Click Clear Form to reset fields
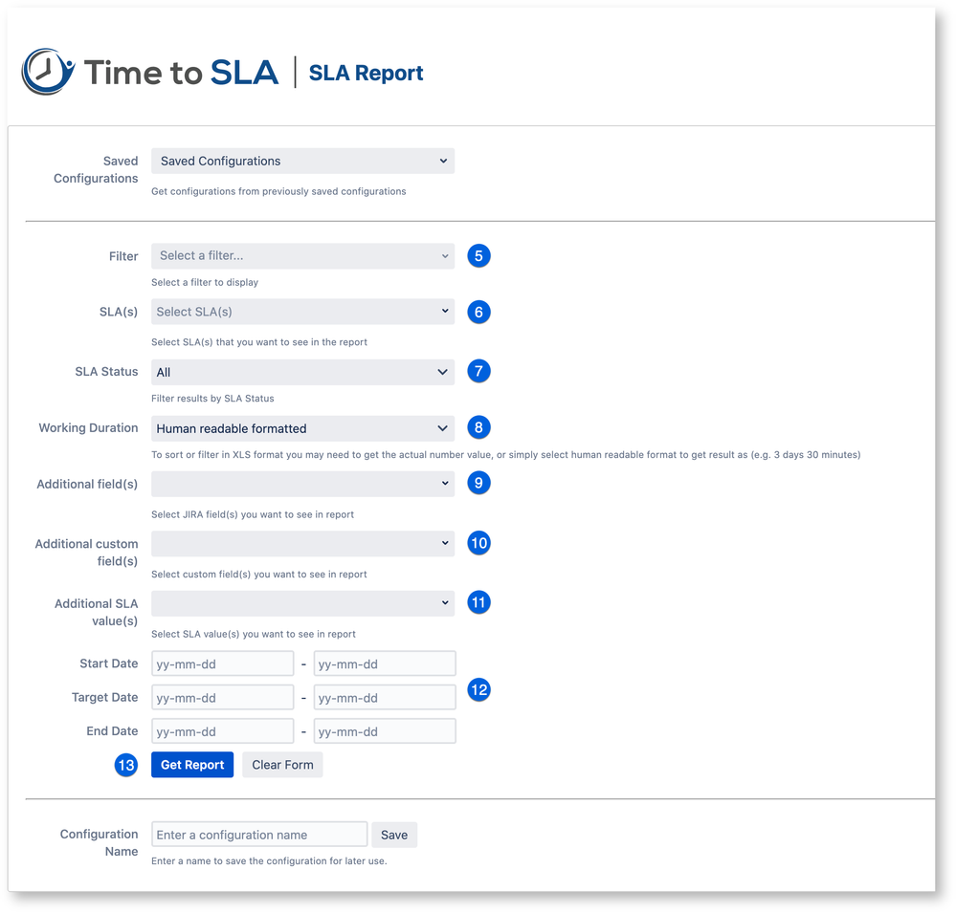The image size is (956, 913). tap(282, 764)
